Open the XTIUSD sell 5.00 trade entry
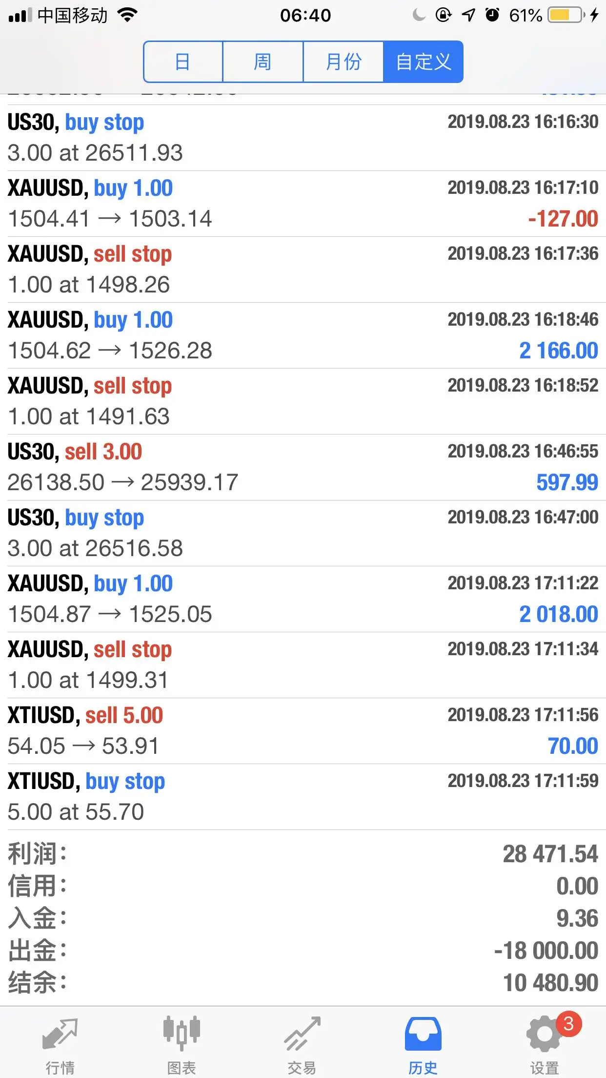Viewport: 606px width, 1078px height. [x=303, y=731]
